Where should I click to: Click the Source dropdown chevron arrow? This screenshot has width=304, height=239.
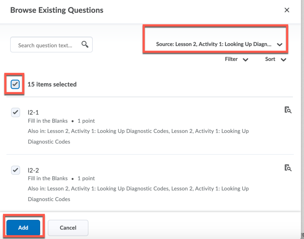click(x=279, y=44)
